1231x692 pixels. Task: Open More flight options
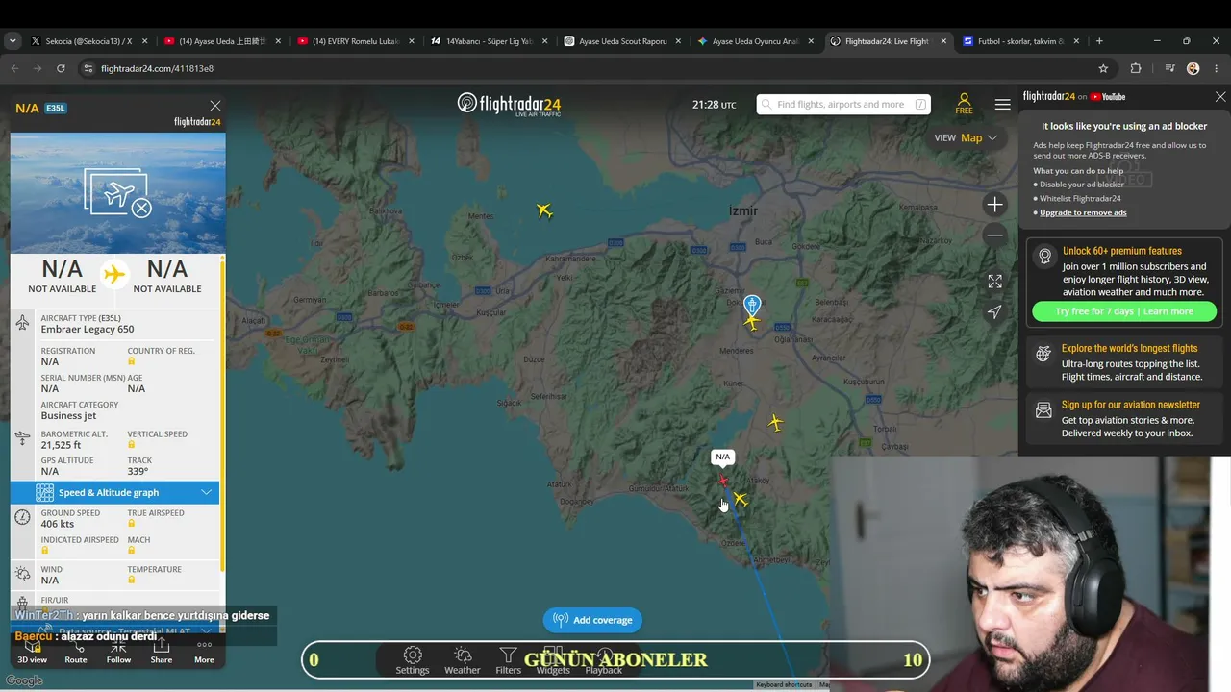point(204,652)
